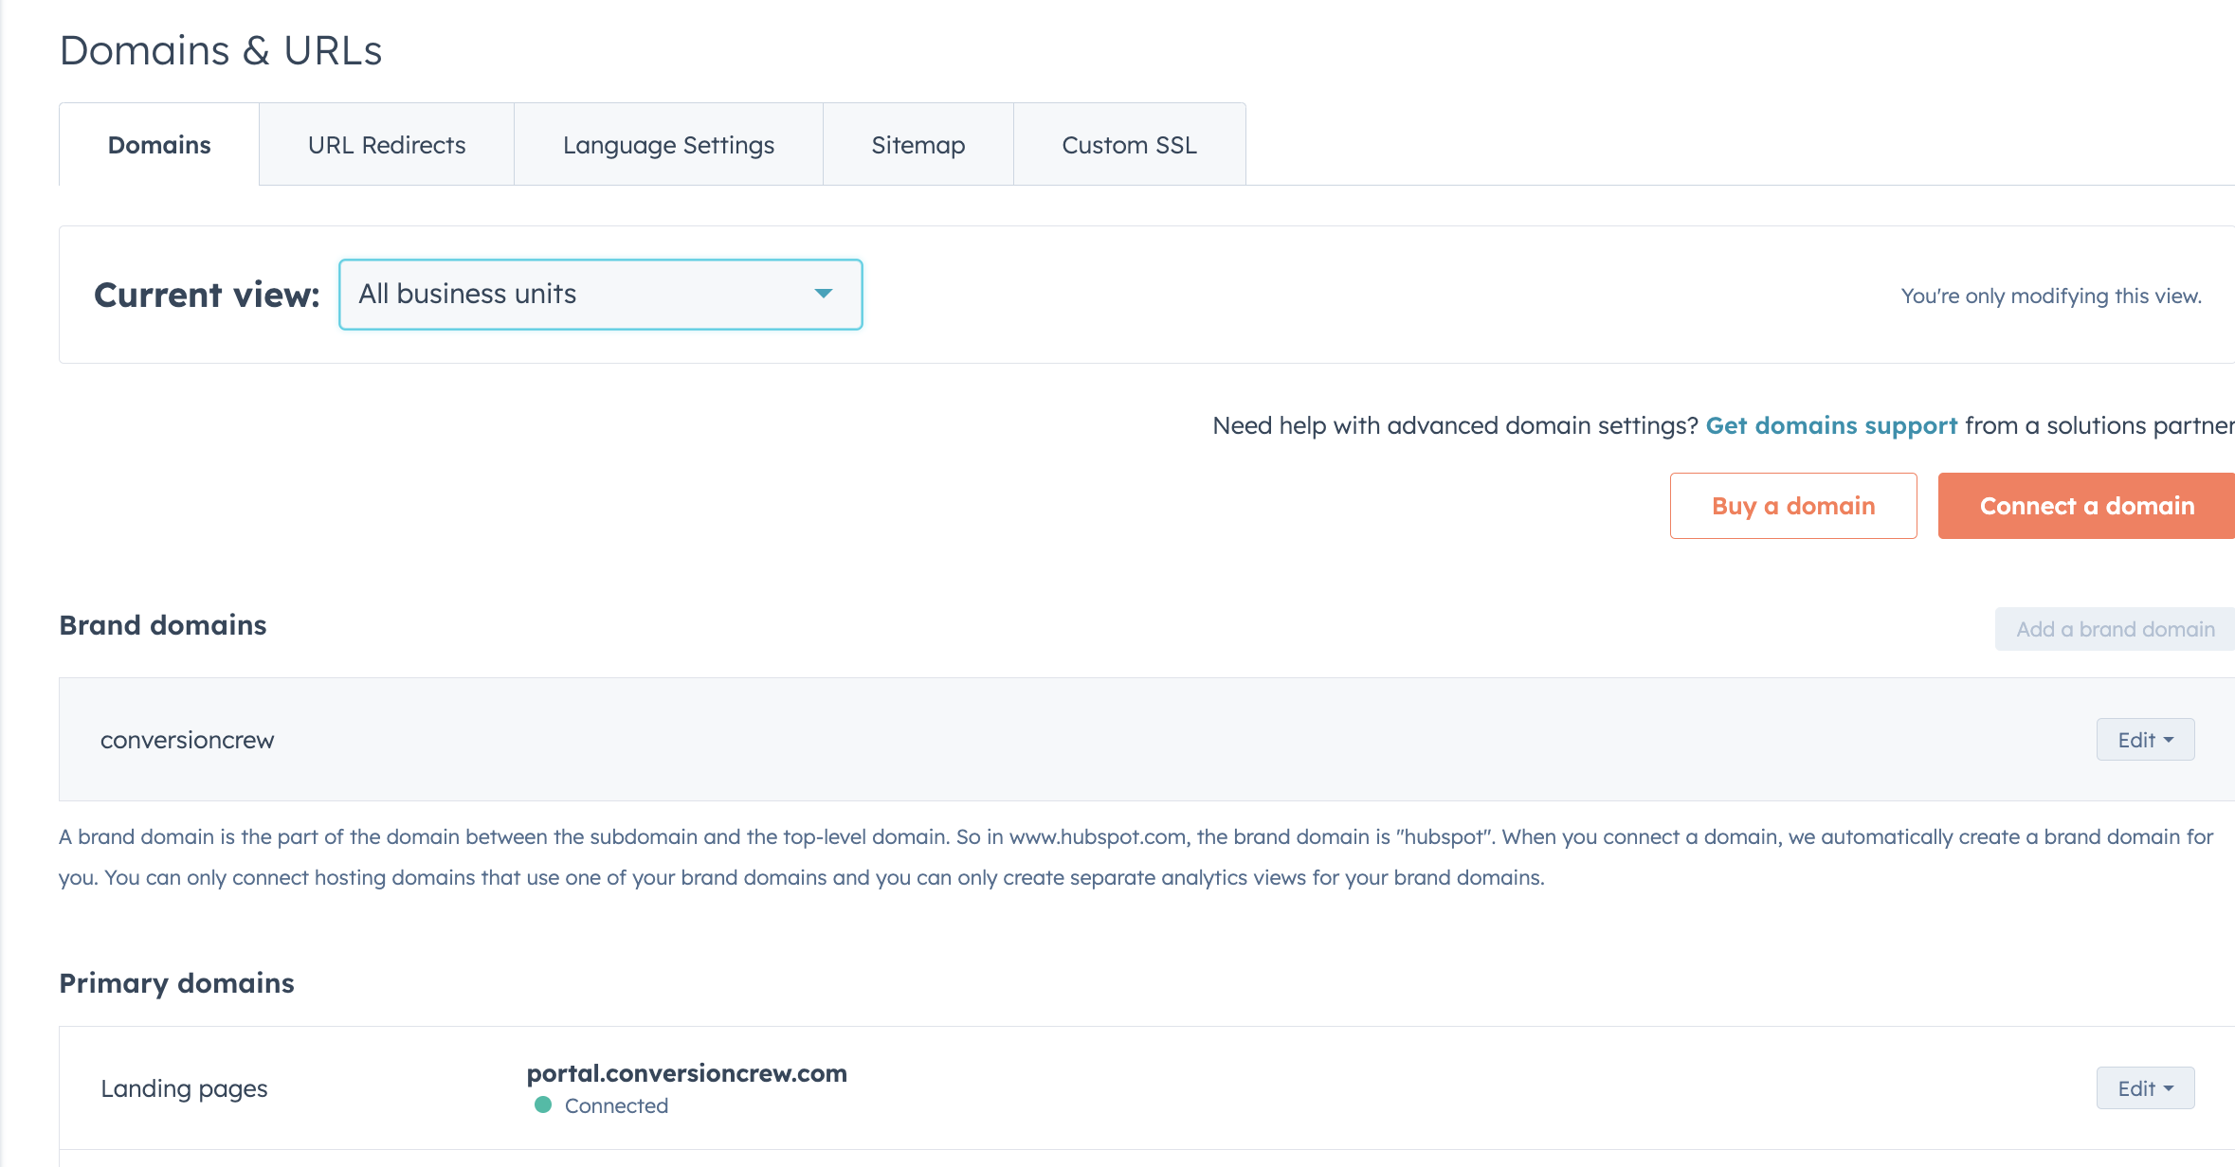The image size is (2235, 1167).
Task: Switch to the Custom SSL tab
Action: click(1128, 143)
